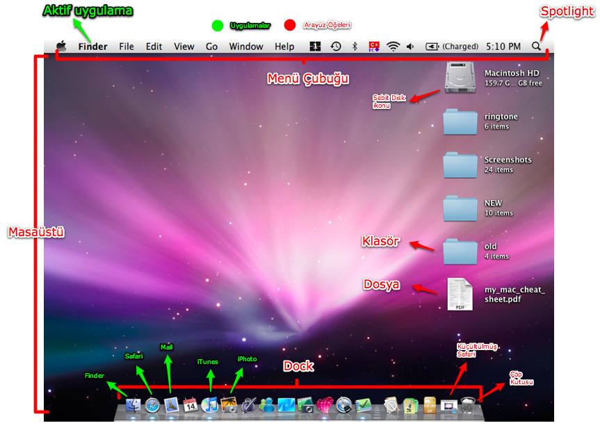Toggle the Wi-Fi status menu
Image resolution: width=600 pixels, height=430 pixels.
[394, 47]
